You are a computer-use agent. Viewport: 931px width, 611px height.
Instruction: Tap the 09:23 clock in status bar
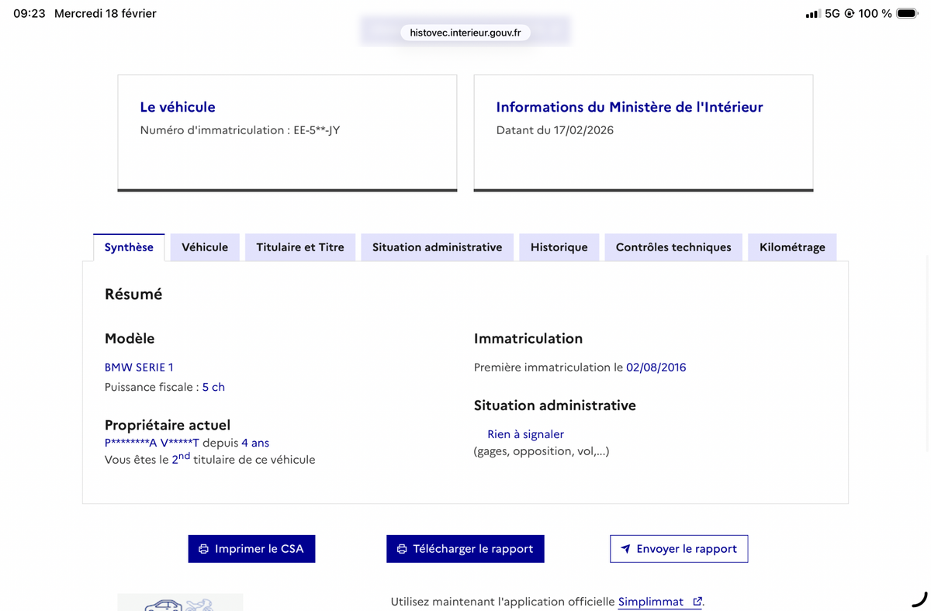pyautogui.click(x=29, y=13)
